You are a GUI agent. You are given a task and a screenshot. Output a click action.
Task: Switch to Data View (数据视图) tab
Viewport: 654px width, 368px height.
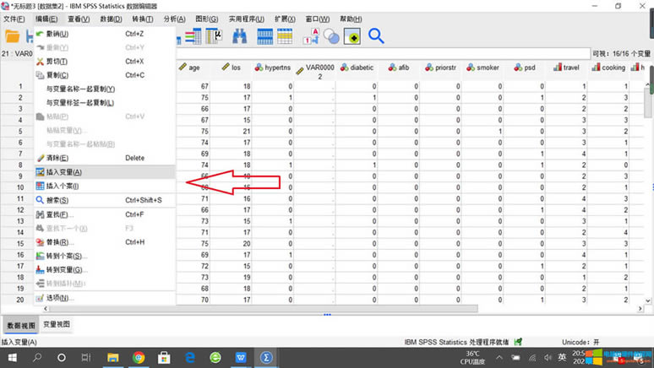[20, 324]
